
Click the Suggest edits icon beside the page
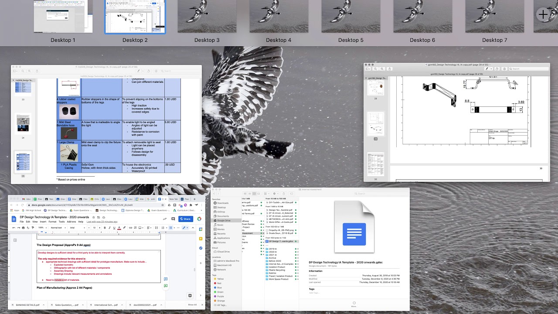(x=166, y=286)
